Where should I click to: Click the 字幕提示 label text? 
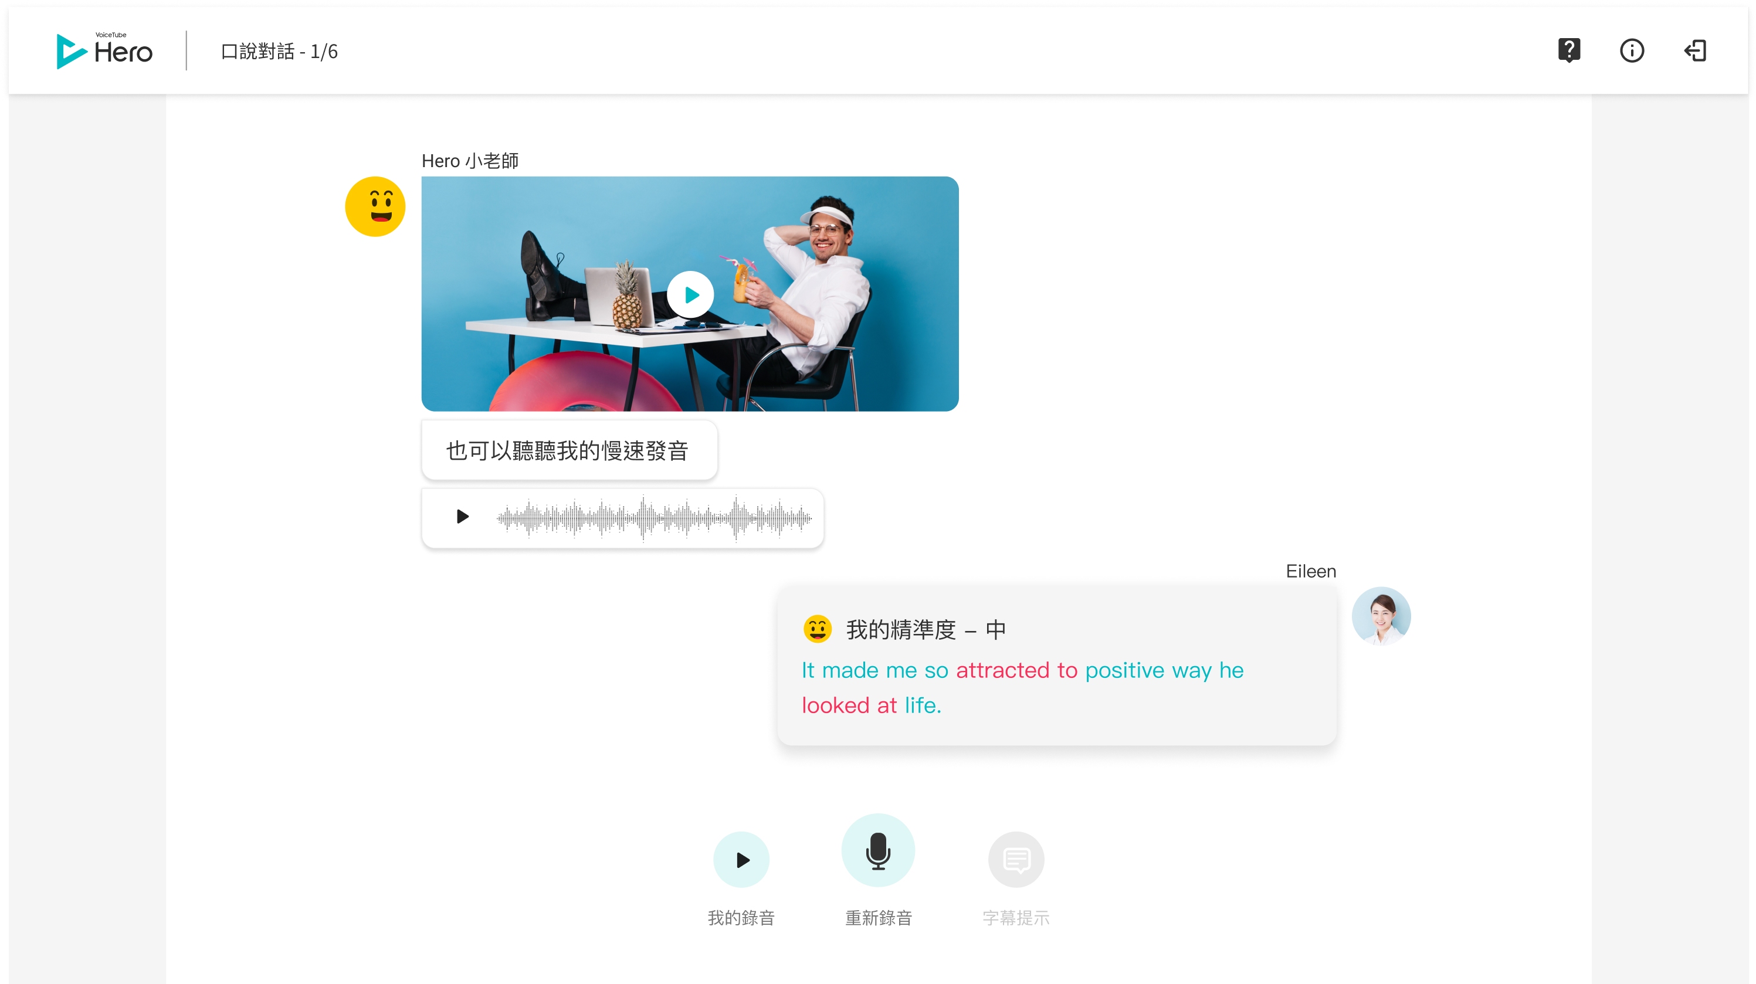tap(1016, 918)
